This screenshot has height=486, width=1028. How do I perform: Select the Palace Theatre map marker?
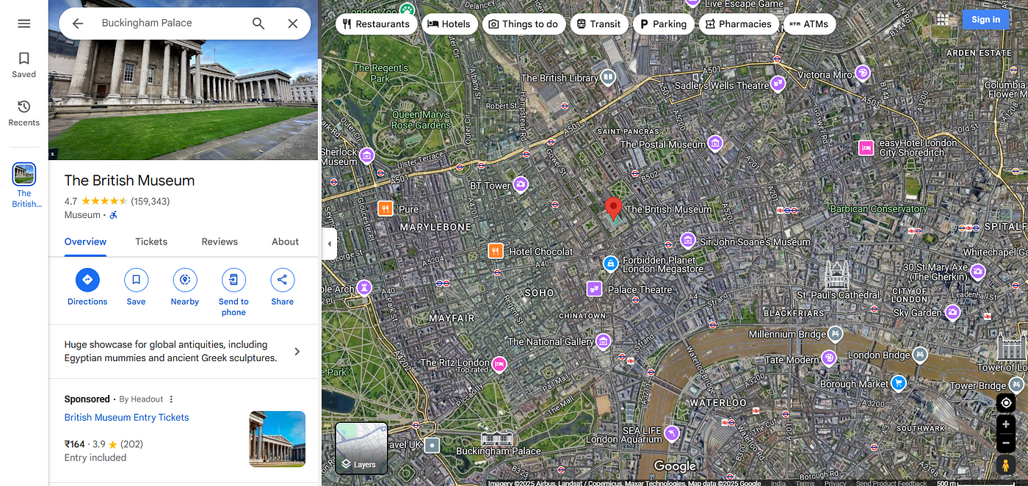pos(594,289)
